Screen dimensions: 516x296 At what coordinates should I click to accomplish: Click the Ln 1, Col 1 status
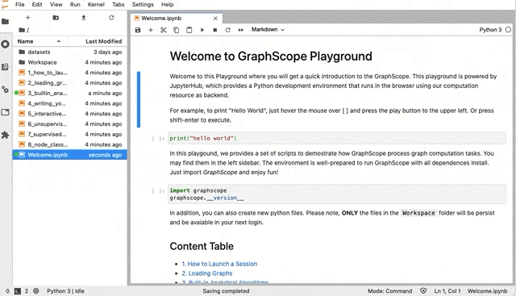click(x=447, y=291)
